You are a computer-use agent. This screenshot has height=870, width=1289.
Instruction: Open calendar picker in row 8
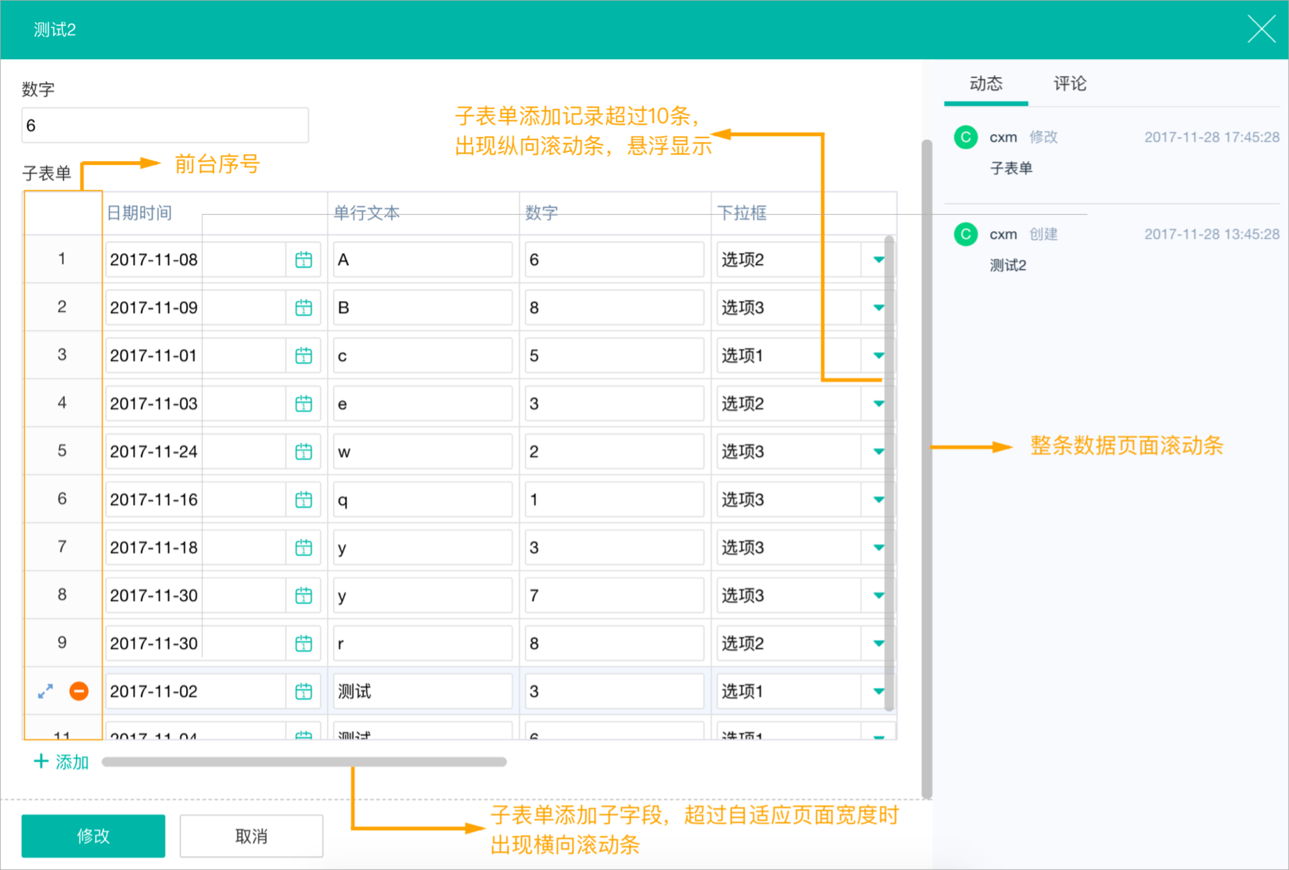click(303, 596)
